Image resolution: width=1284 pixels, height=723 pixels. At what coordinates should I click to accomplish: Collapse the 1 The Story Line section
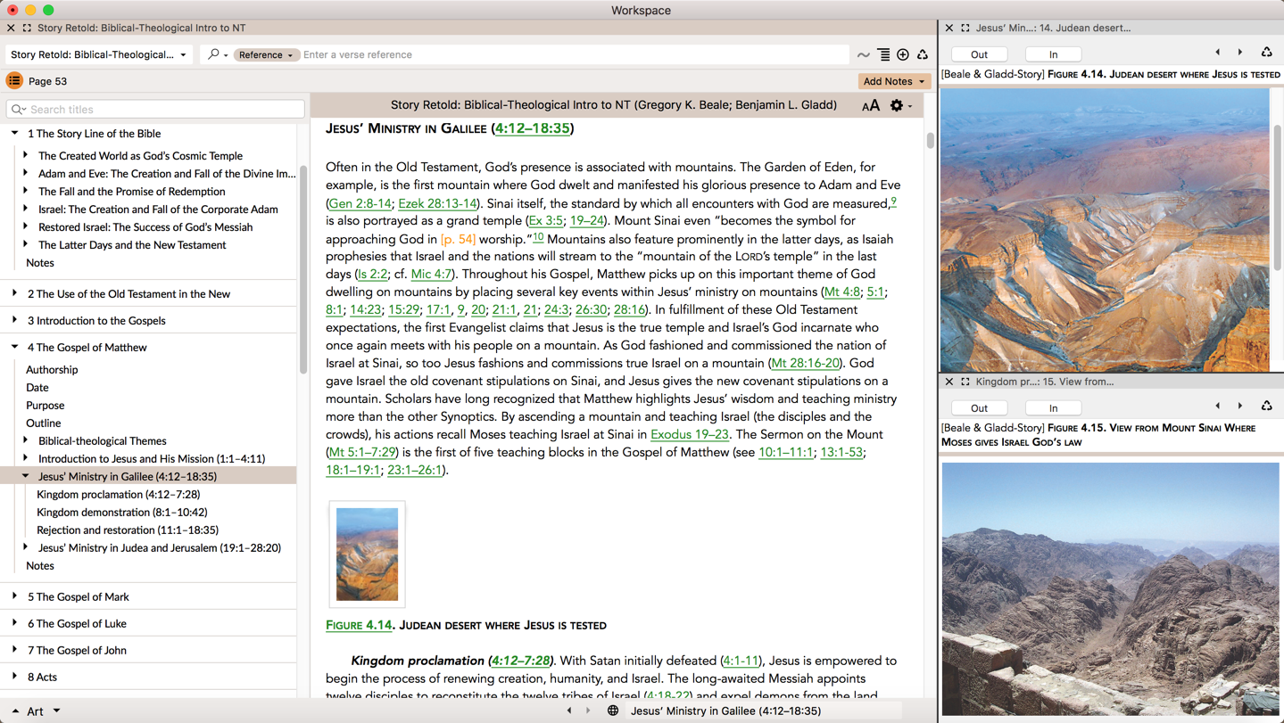14,134
